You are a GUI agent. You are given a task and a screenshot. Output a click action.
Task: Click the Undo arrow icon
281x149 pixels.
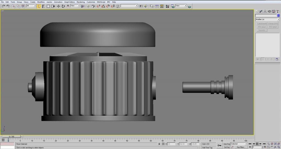pyautogui.click(x=3, y=6)
